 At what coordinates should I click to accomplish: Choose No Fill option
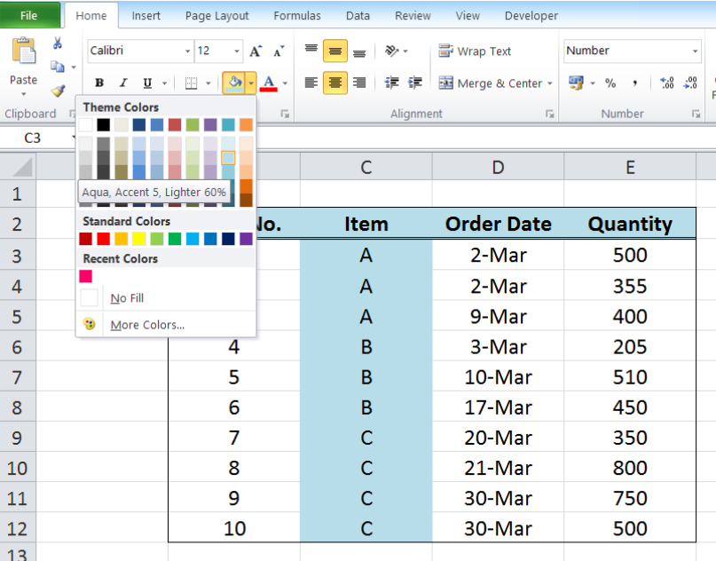165,298
